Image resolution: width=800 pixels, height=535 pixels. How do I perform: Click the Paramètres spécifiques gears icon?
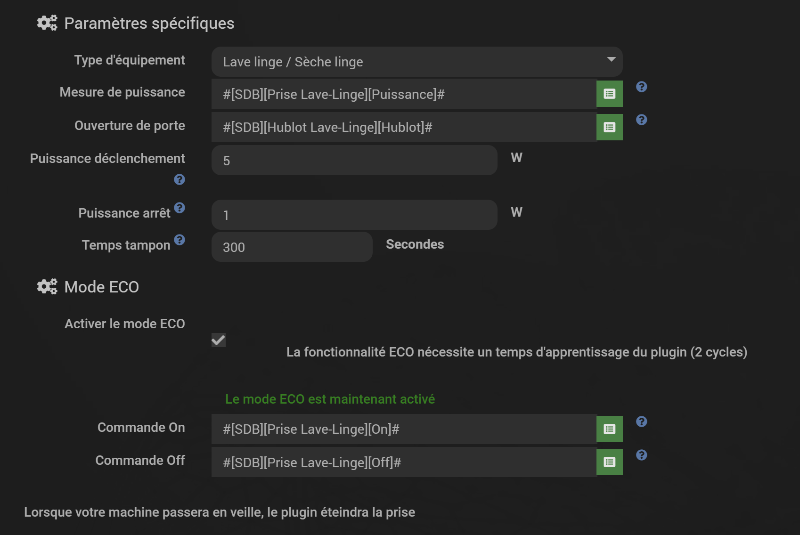pos(47,23)
